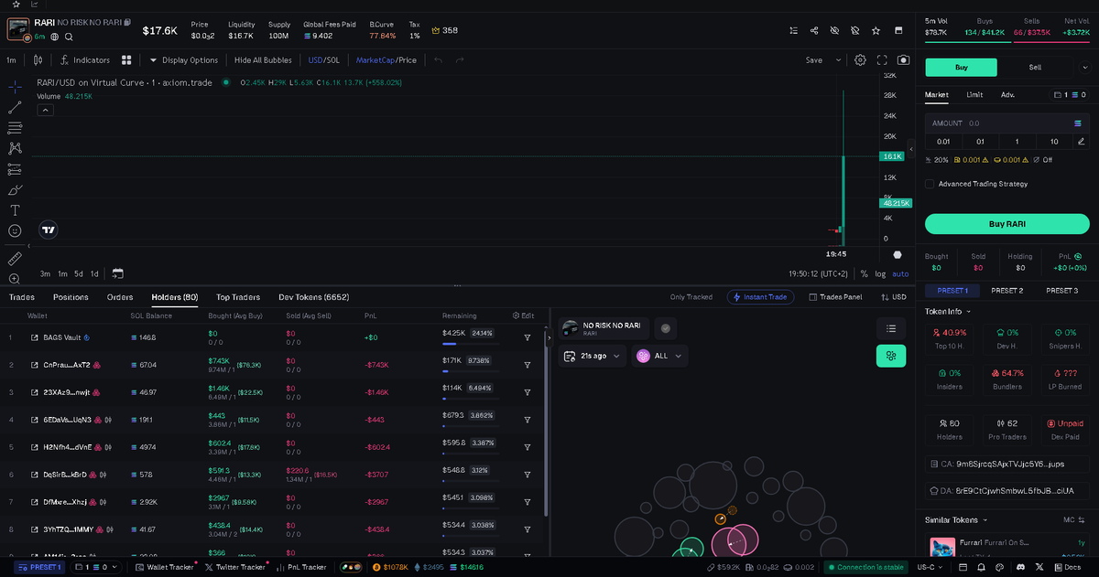Share RARI token via share icon
Viewport: 1099px width, 577px height.
click(814, 30)
